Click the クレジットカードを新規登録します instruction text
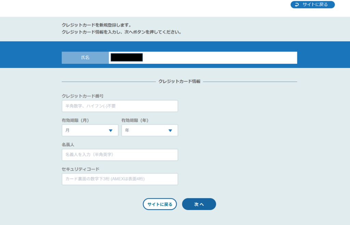This screenshot has width=350, height=225. (x=96, y=25)
